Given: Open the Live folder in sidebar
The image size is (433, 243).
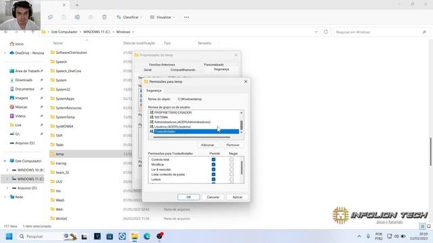Looking at the screenshot, I should point(18,125).
